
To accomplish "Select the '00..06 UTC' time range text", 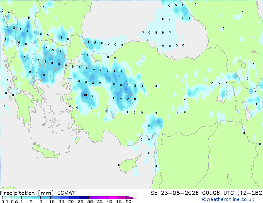I will 218,193.
